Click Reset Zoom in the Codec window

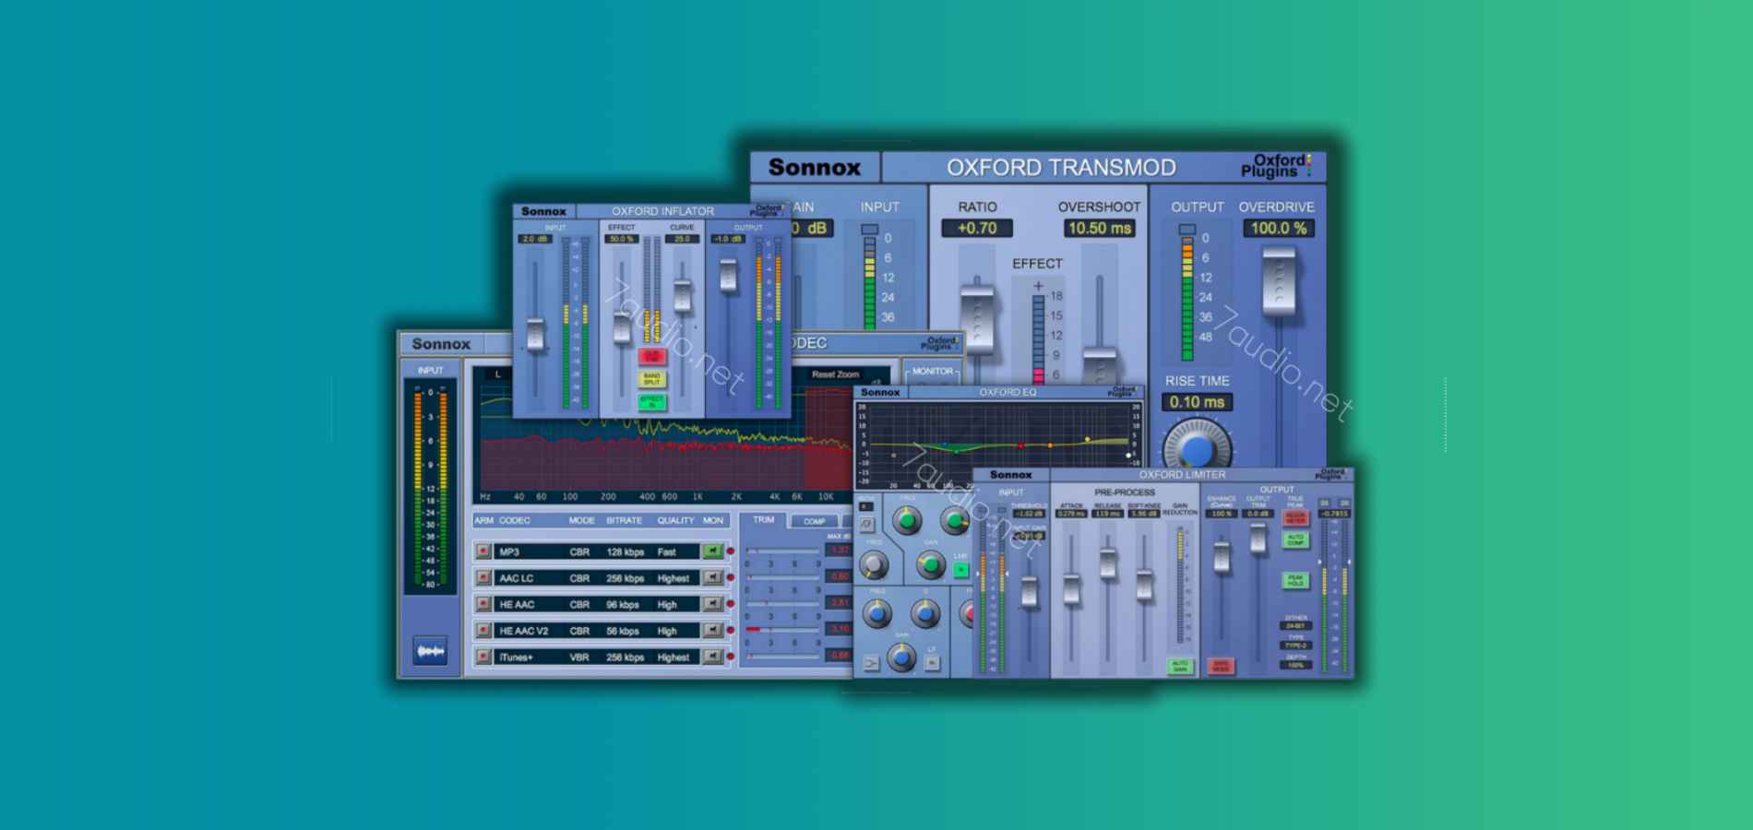click(x=835, y=374)
